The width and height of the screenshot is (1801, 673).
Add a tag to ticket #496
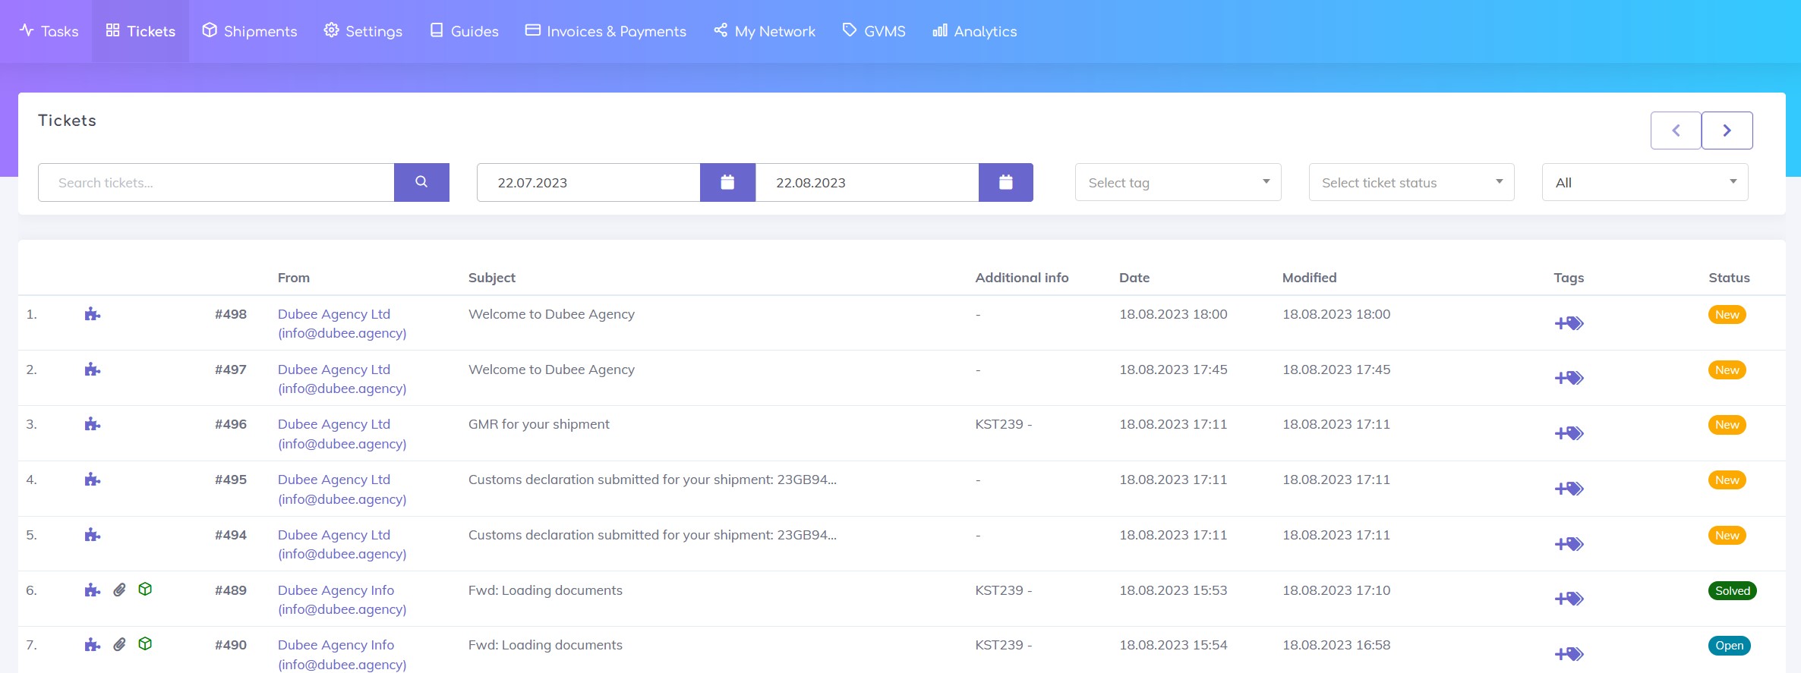click(x=1569, y=433)
